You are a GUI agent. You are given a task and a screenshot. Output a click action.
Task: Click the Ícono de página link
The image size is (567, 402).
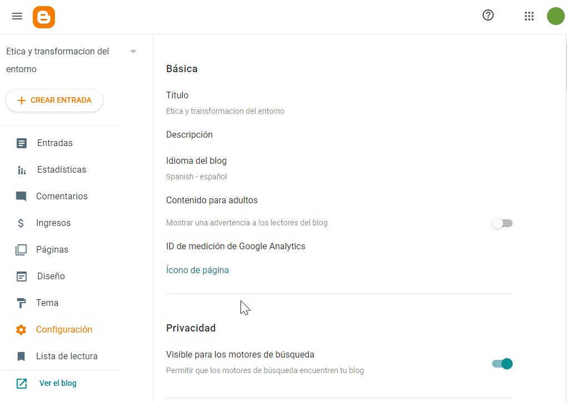tap(198, 270)
